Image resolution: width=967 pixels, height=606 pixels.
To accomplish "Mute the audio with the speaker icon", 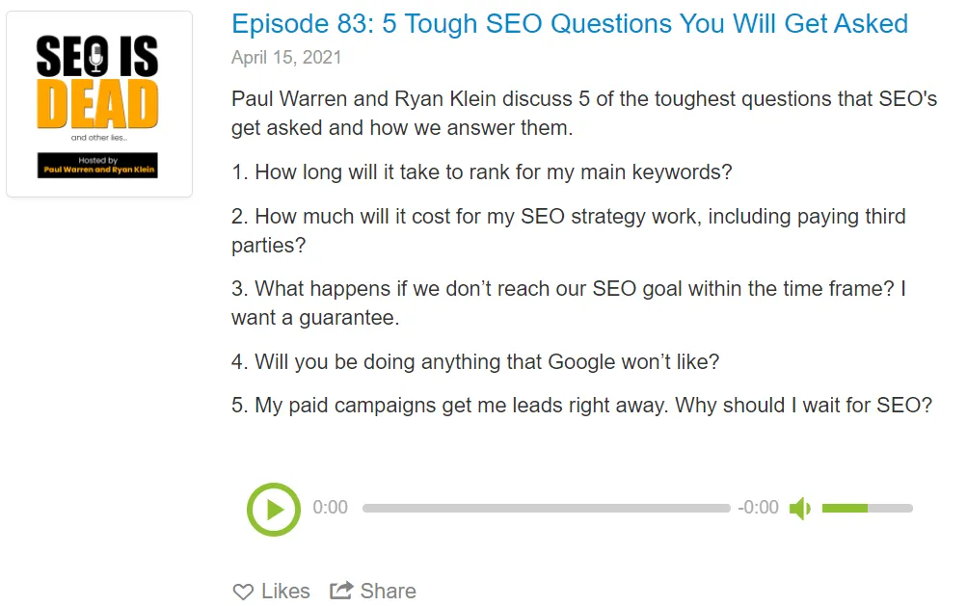I will [799, 509].
